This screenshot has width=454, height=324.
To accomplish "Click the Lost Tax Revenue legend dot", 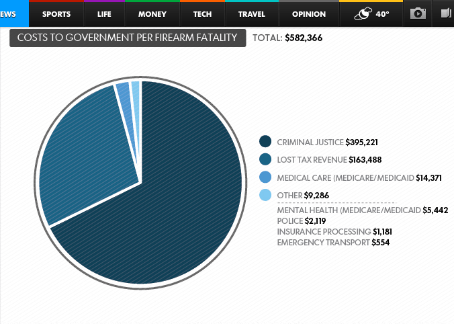I will tap(265, 159).
